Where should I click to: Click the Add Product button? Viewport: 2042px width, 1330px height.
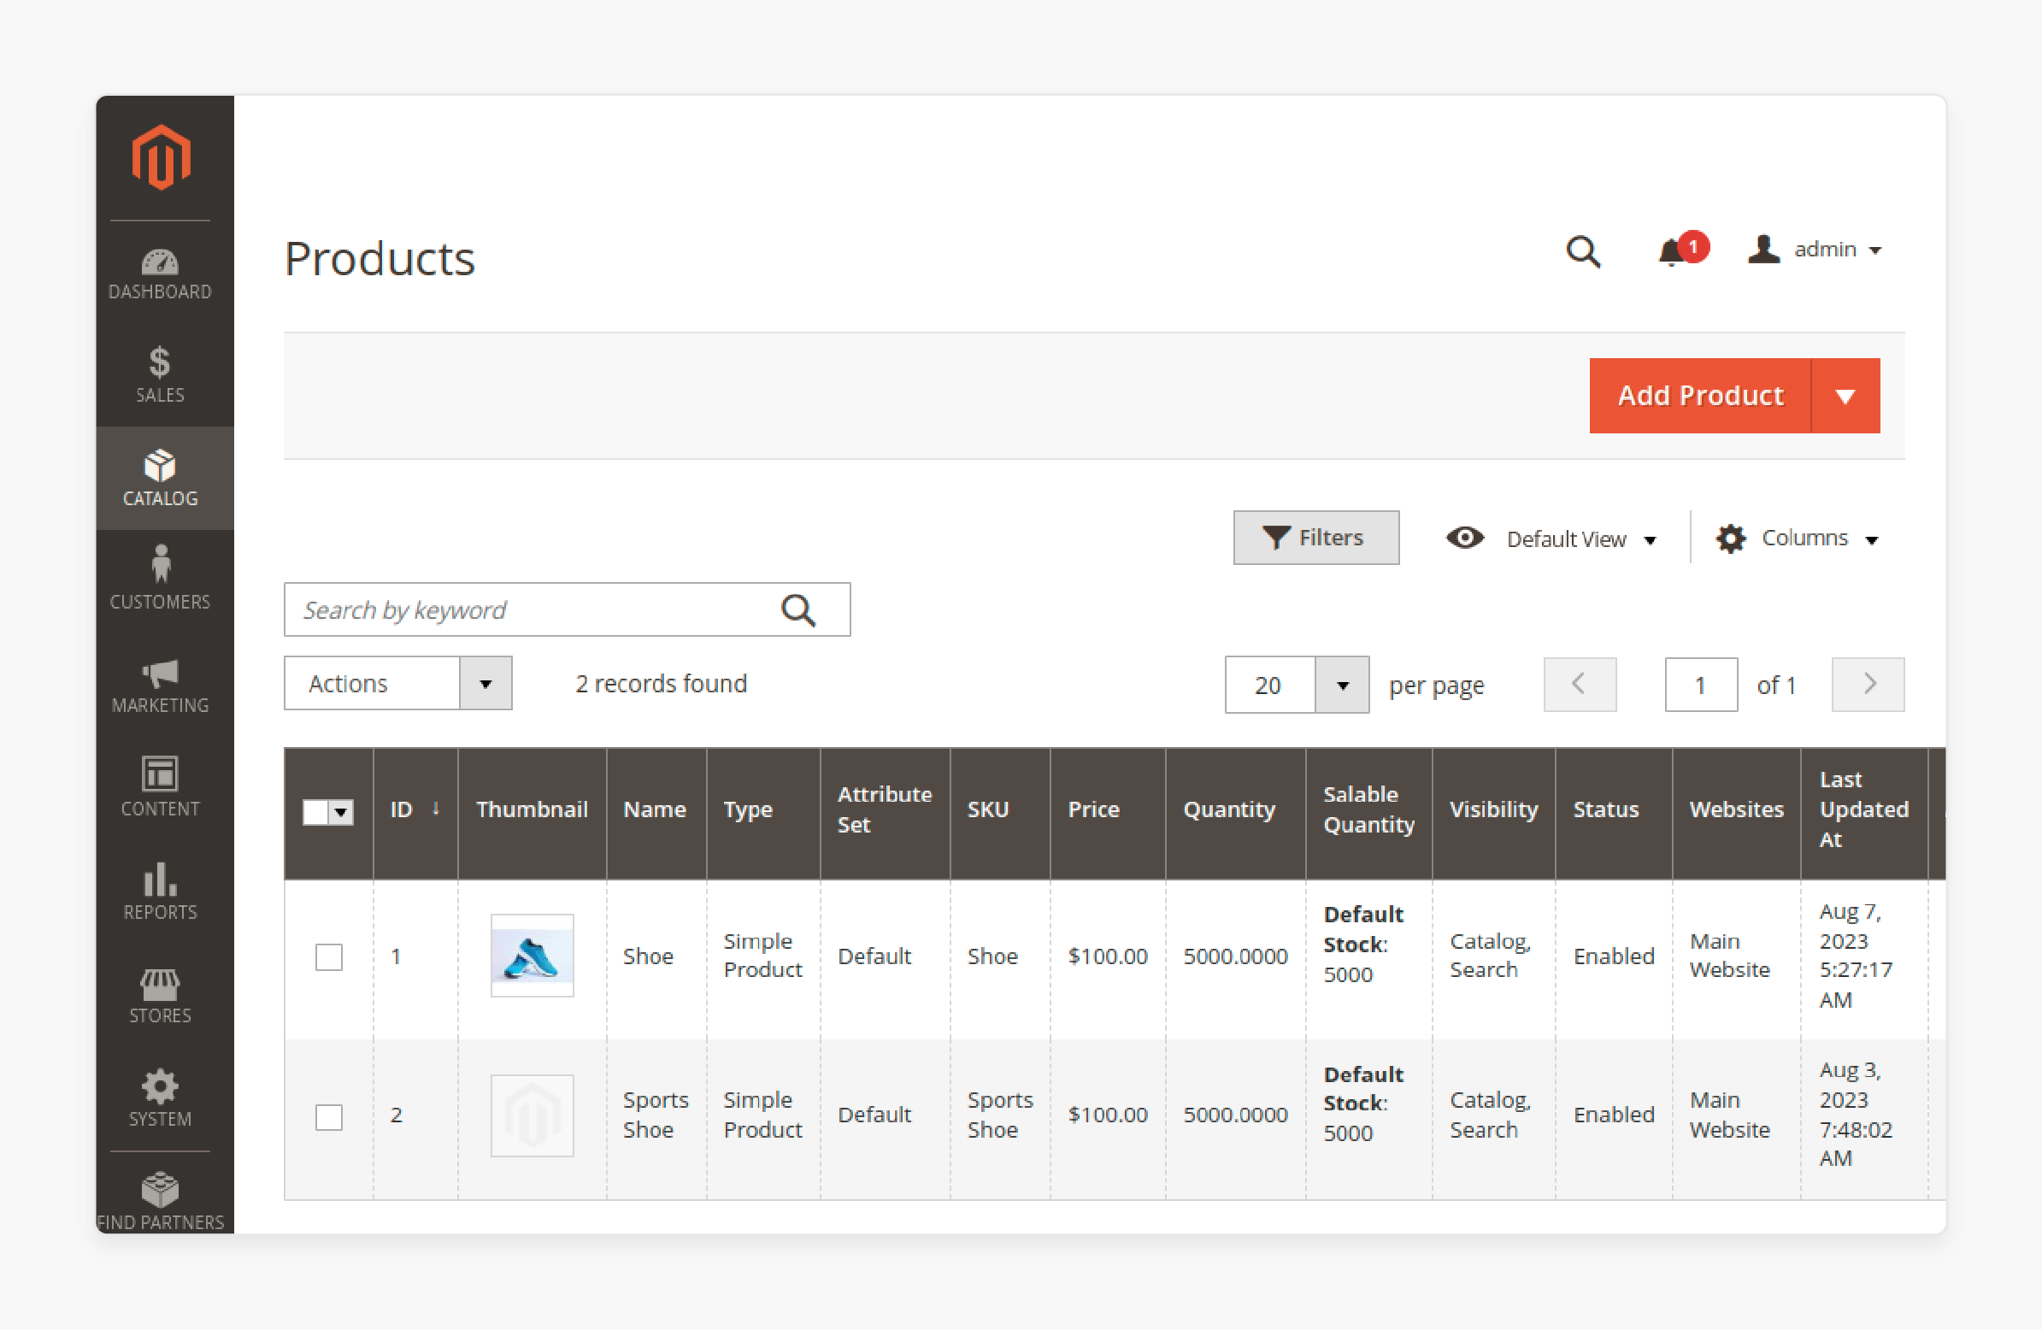click(1701, 396)
